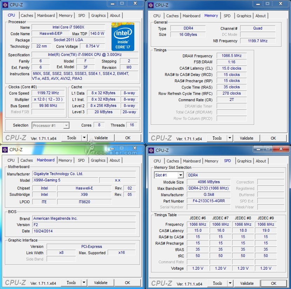Open About tab in the SPD tab window

coord(261,161)
